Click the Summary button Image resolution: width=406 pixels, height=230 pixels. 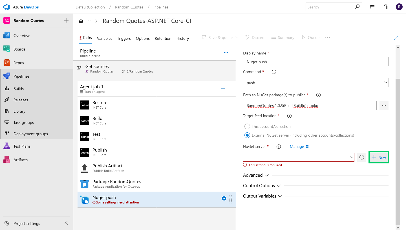click(x=283, y=38)
